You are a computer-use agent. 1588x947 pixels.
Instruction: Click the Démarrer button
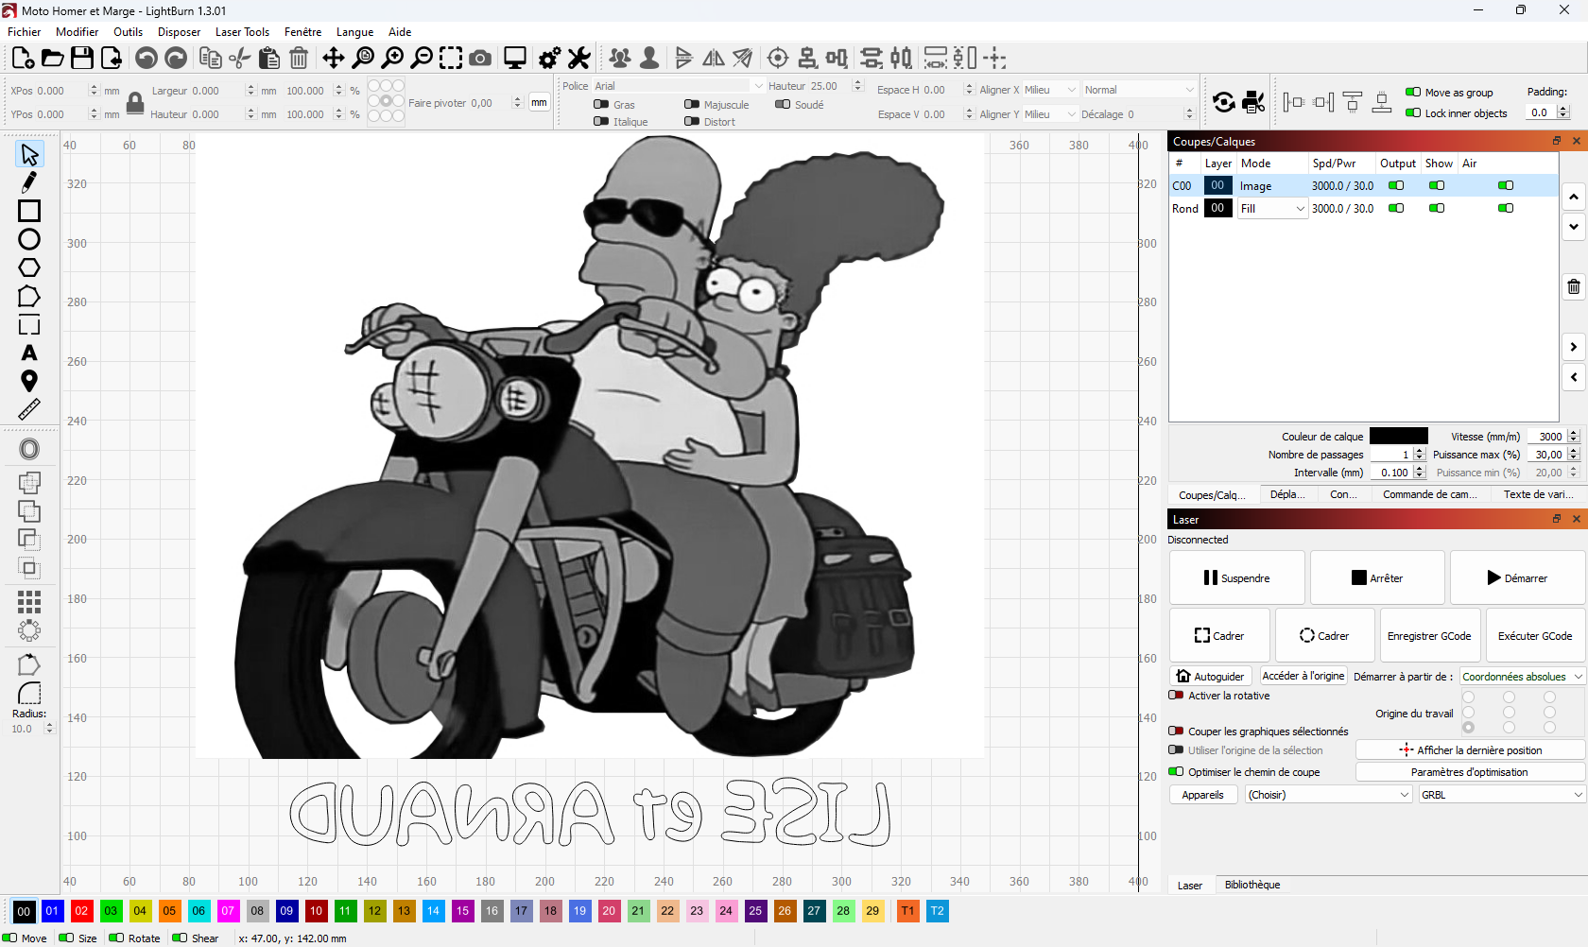(1516, 577)
